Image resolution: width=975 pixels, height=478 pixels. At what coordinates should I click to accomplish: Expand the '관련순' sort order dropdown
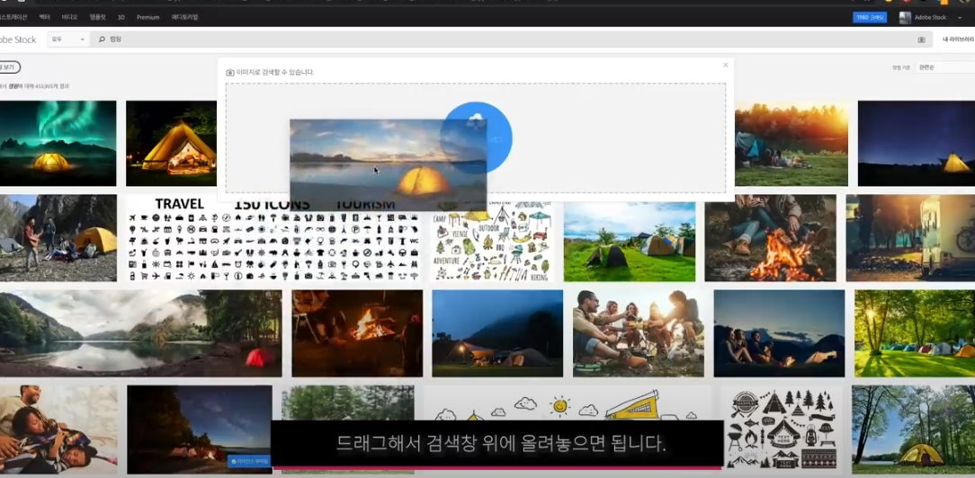944,67
